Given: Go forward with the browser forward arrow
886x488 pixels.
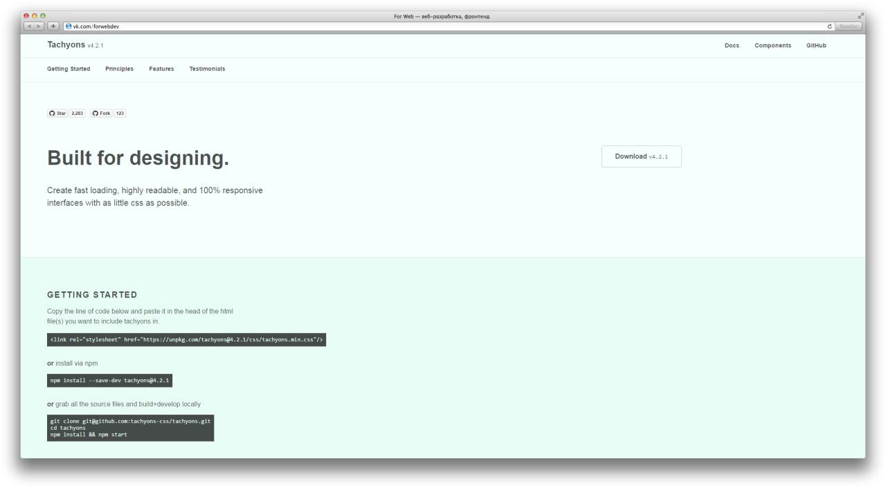Looking at the screenshot, I should (39, 26).
